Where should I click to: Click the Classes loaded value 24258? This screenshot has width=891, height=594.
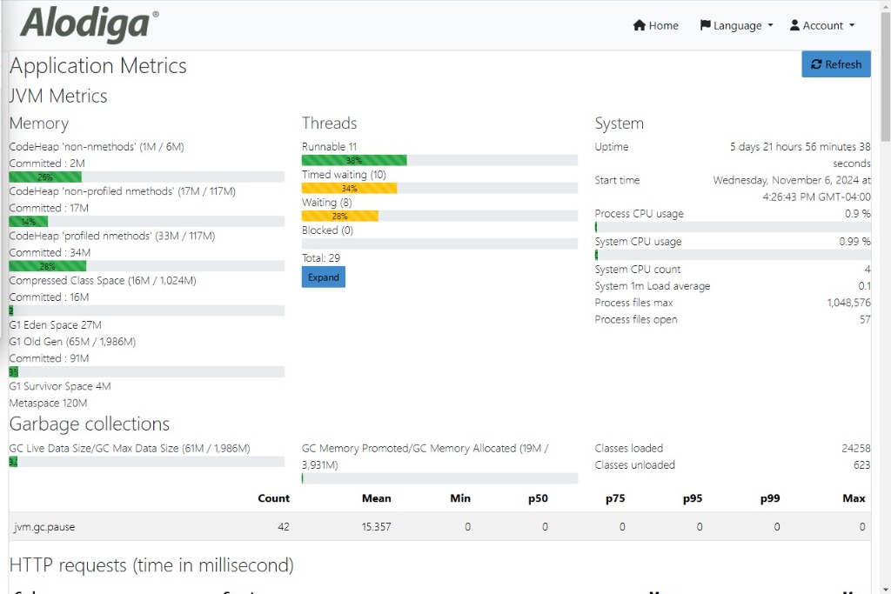[x=854, y=448]
